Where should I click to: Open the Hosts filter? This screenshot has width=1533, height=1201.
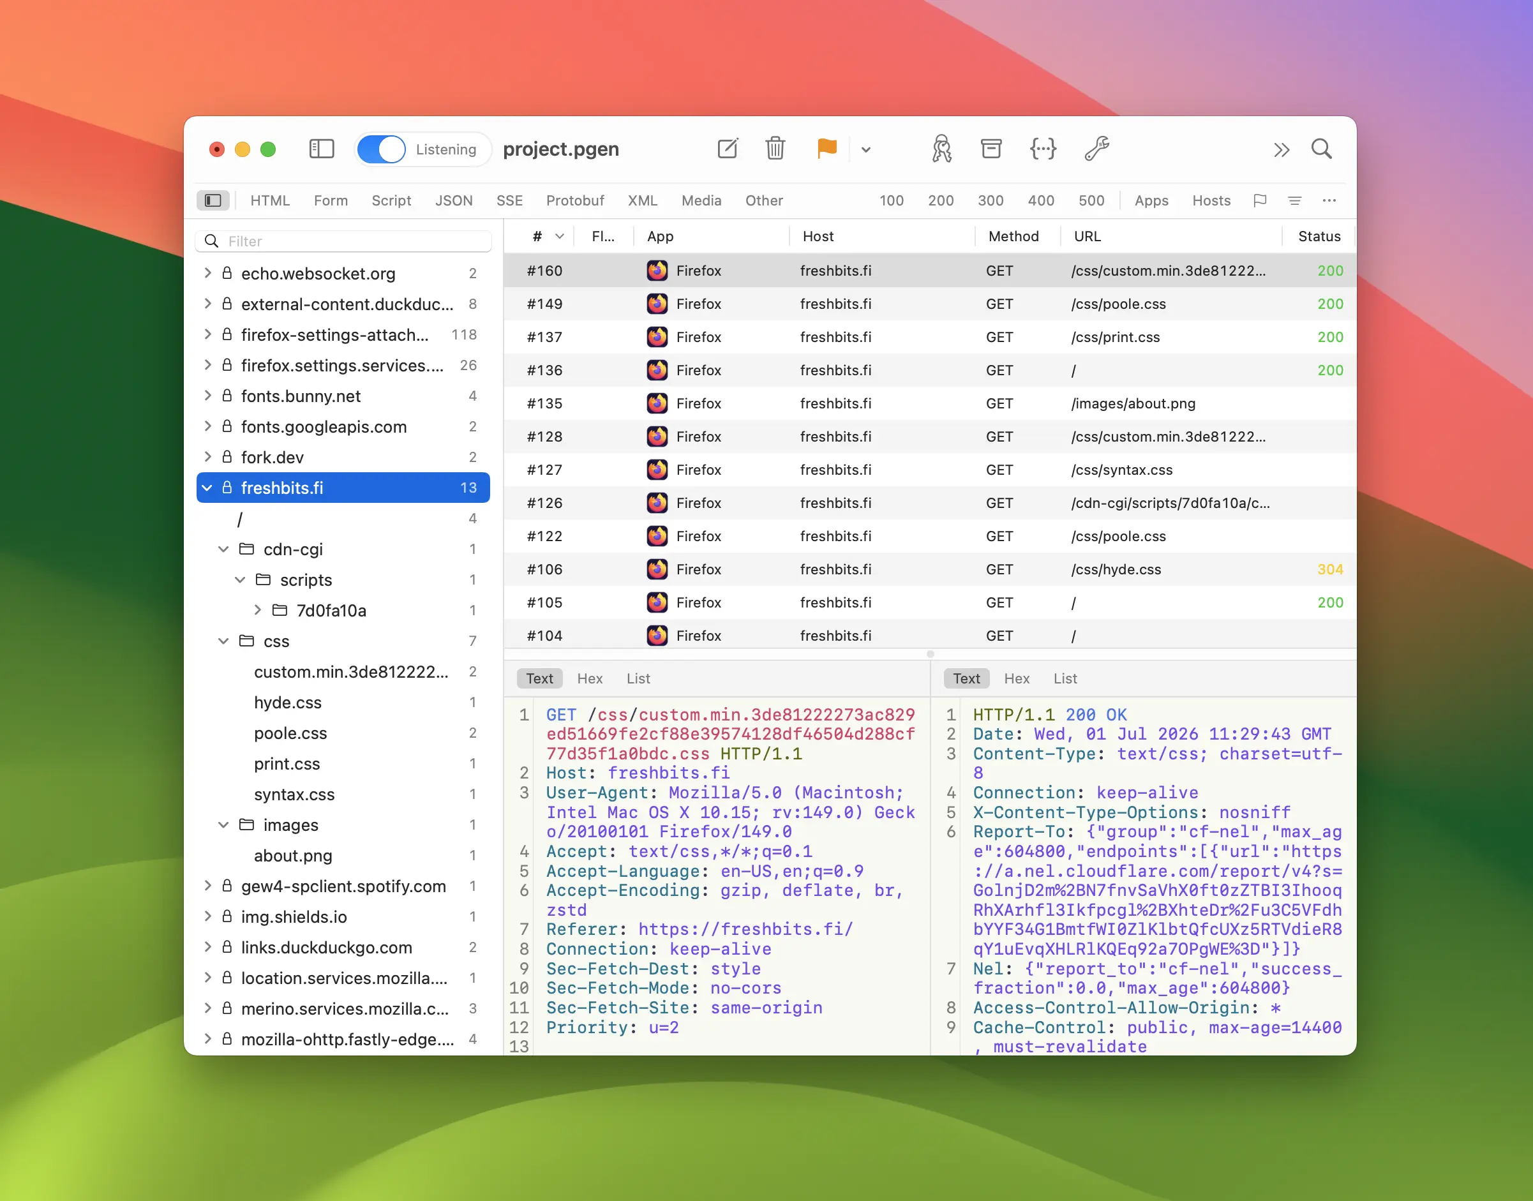coord(1211,200)
